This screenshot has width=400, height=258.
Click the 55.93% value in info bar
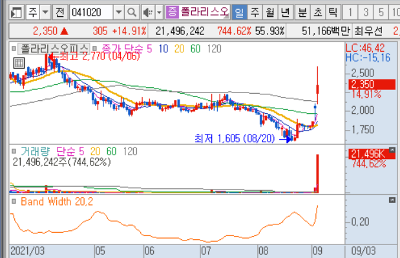click(x=270, y=31)
